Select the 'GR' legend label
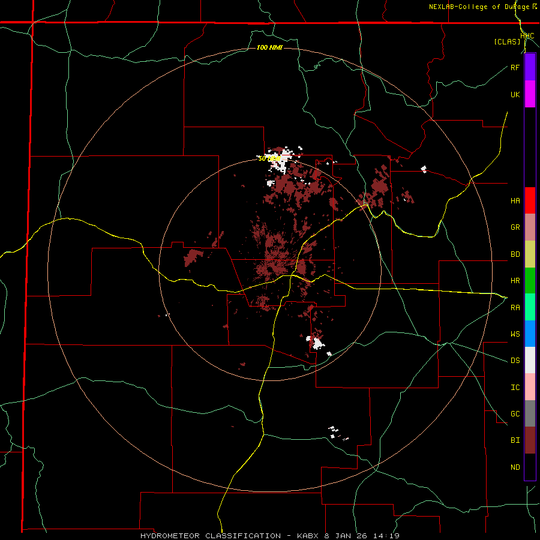The width and height of the screenshot is (540, 540). [515, 227]
